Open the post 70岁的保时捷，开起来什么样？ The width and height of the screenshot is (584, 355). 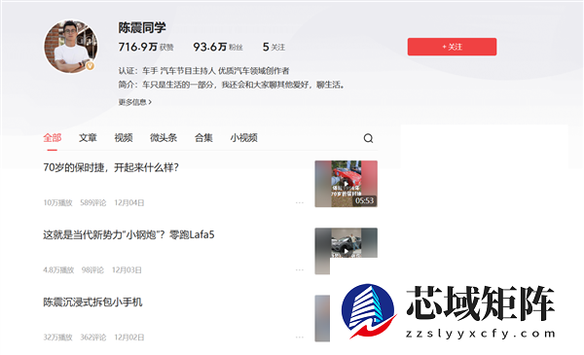point(111,168)
